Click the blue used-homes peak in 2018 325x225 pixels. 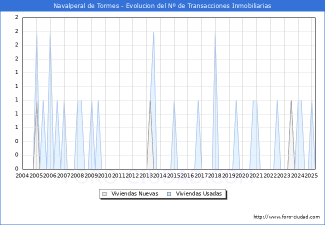pos(215,100)
